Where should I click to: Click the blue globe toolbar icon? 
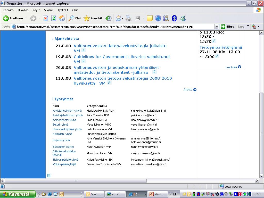point(158,18)
